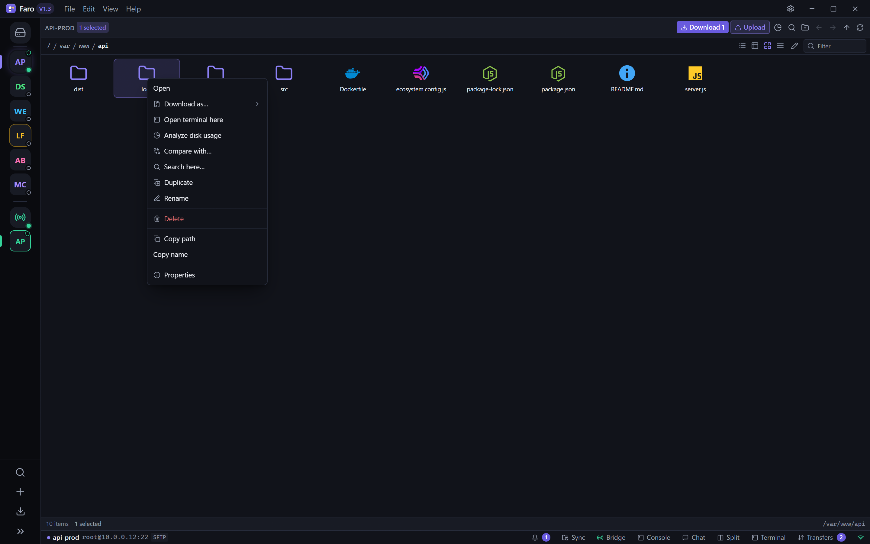870x544 pixels.
Task: Open the Edit menu
Action: [x=89, y=9]
